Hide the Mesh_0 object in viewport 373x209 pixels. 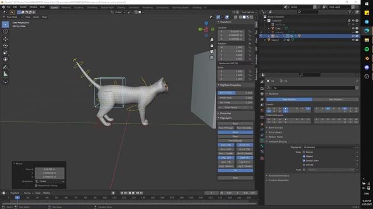pos(353,40)
